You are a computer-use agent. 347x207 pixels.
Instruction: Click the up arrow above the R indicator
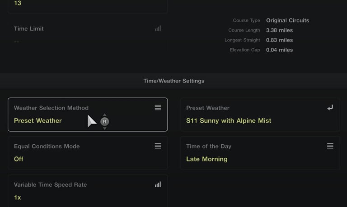[x=104, y=115]
